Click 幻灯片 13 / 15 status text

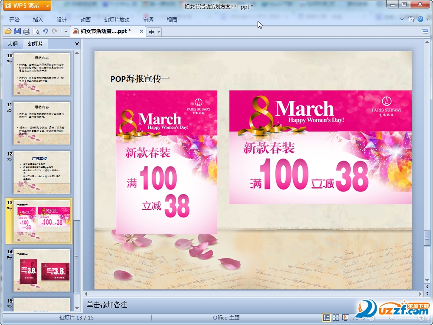click(77, 318)
